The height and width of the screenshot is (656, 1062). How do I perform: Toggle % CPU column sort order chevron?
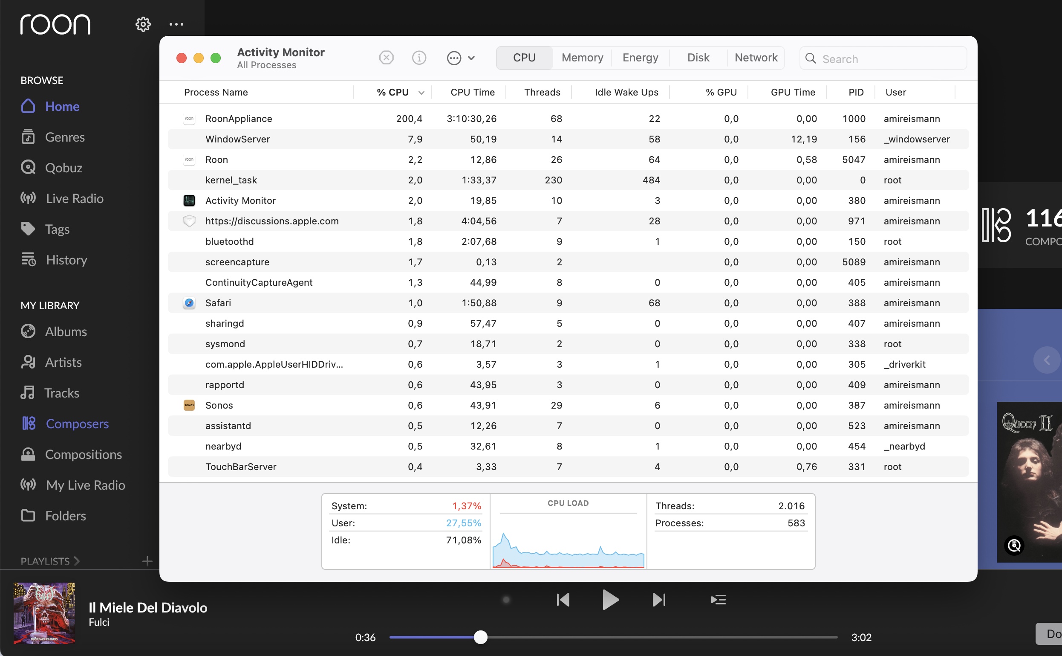coord(421,93)
